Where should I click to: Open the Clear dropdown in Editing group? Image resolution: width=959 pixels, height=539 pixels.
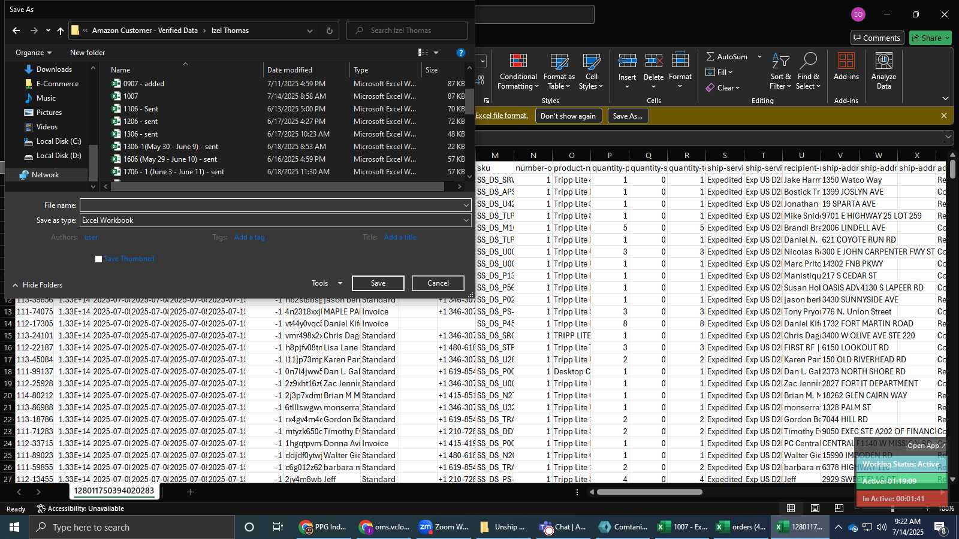(x=723, y=87)
